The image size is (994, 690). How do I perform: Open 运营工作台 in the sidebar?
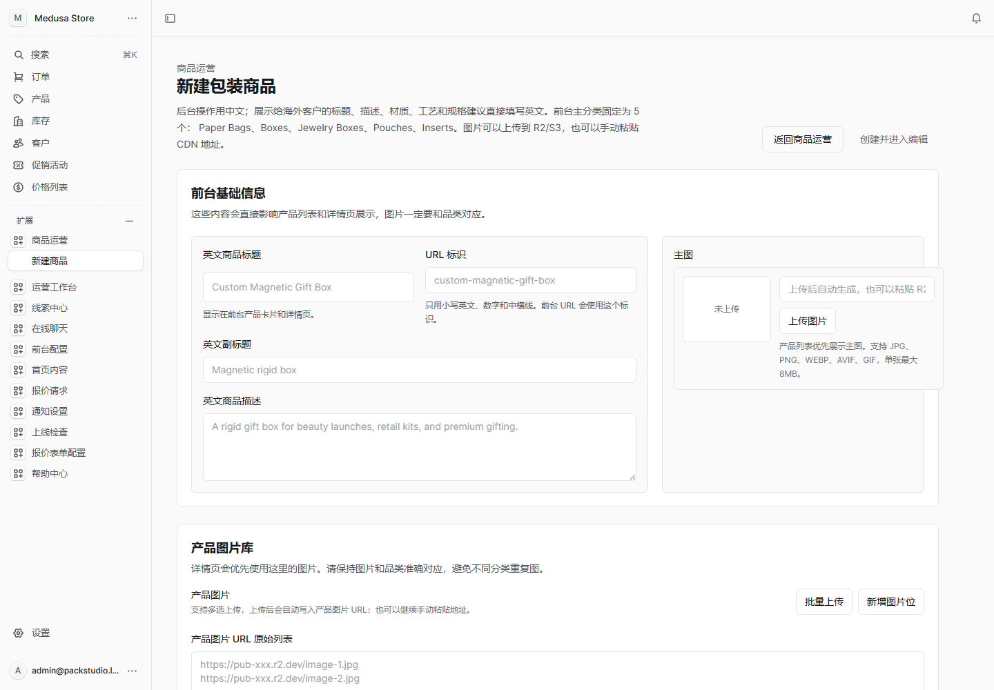click(x=75, y=287)
